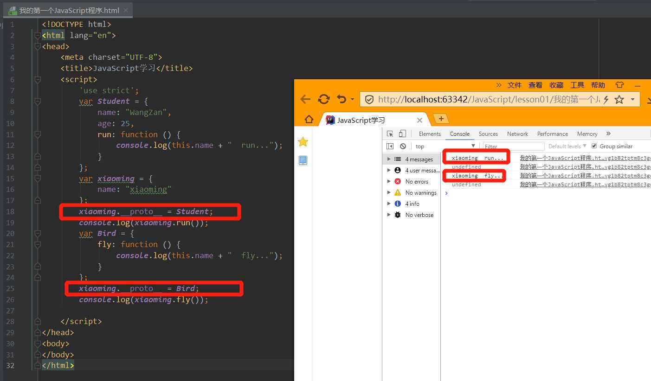
Task: Switch to the Network DevTools tab
Action: tap(517, 133)
